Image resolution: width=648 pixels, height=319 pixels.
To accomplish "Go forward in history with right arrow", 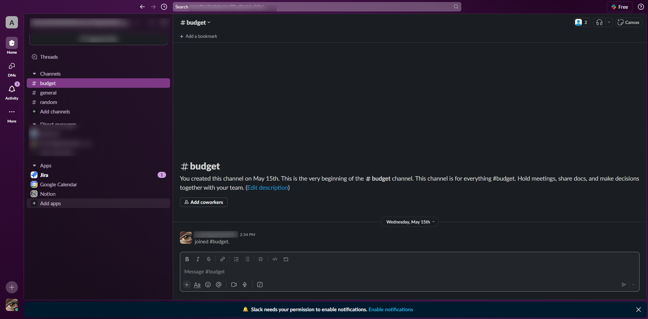I will [x=153, y=7].
